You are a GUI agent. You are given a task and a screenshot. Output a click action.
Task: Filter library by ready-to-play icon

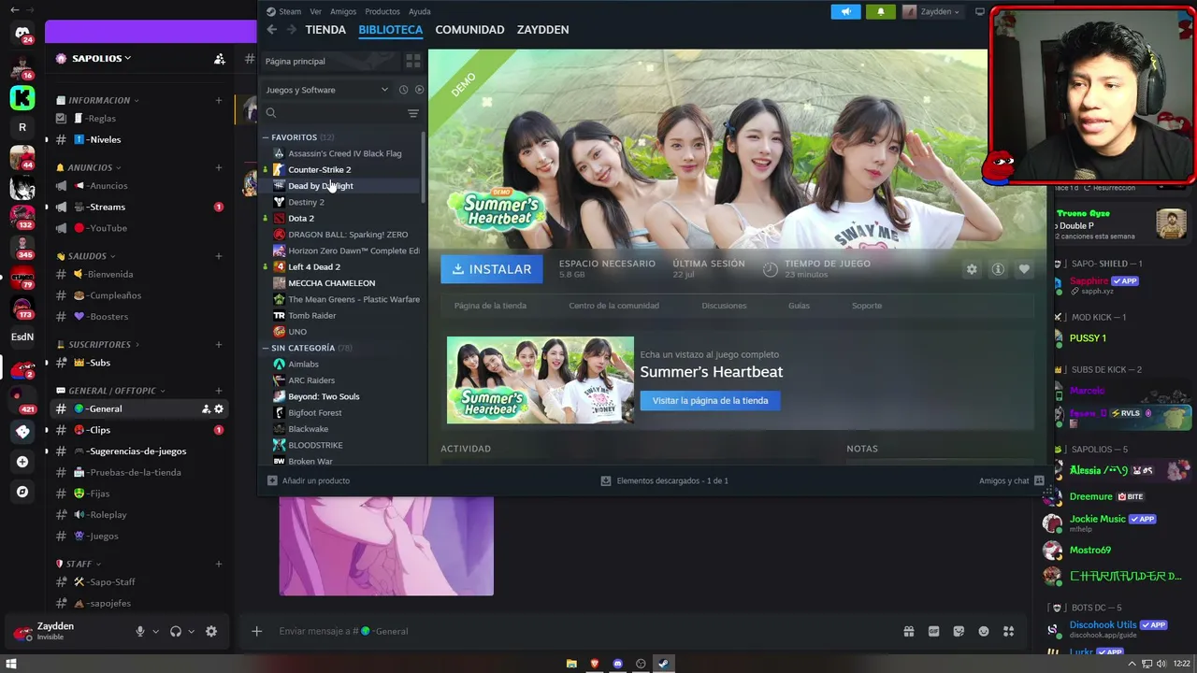(x=419, y=90)
